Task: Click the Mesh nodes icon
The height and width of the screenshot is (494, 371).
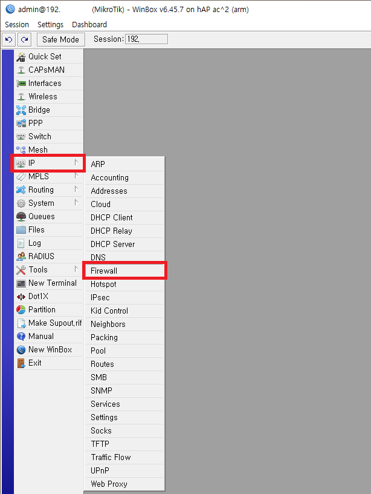Action: (x=21, y=150)
